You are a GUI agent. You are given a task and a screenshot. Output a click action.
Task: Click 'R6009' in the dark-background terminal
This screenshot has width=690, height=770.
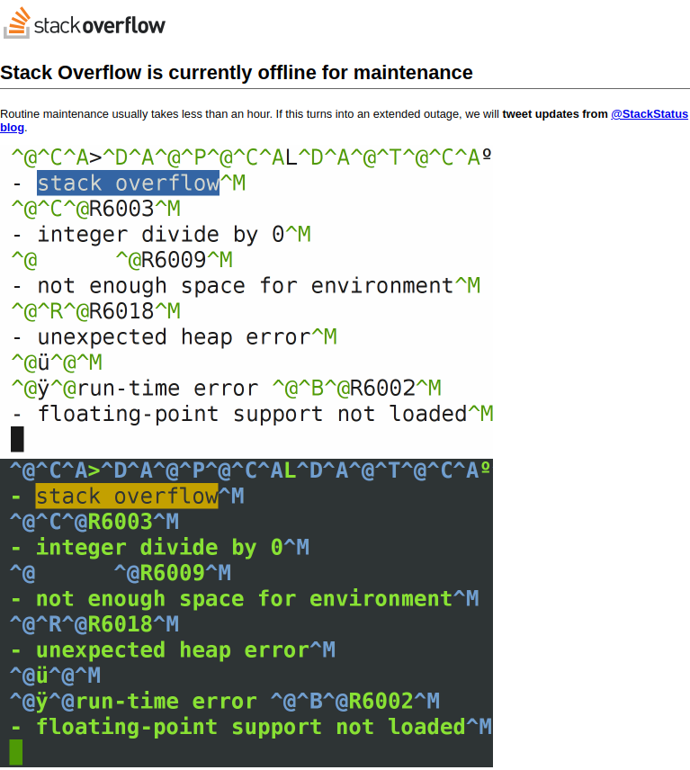173,573
